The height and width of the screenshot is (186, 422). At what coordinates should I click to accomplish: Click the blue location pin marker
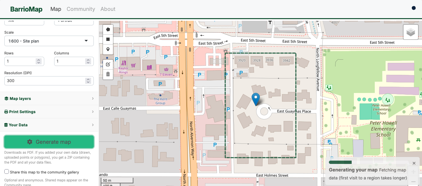(x=256, y=99)
